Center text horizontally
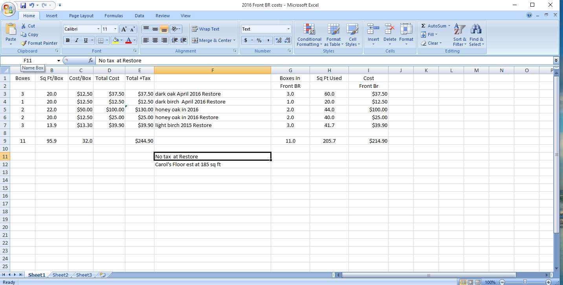Image resolution: width=563 pixels, height=285 pixels. (x=155, y=40)
